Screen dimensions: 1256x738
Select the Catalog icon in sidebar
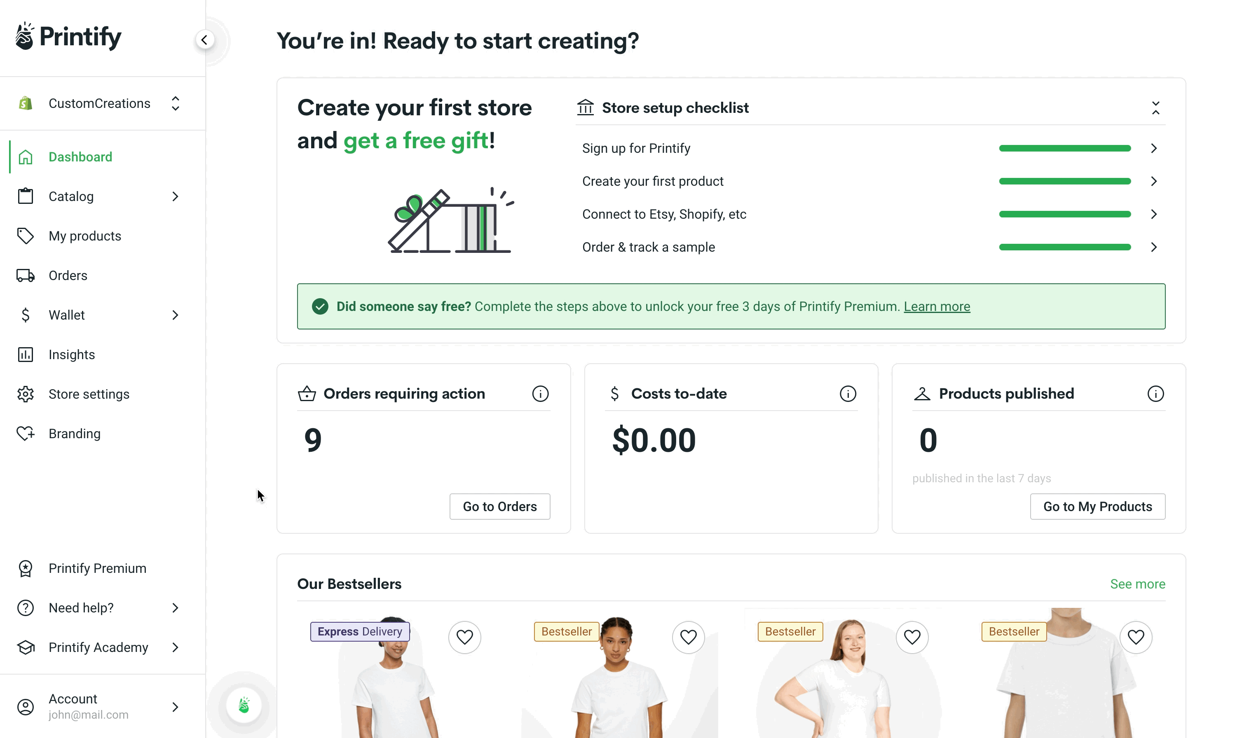click(26, 196)
